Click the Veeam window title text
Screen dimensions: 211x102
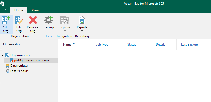pos(144,4)
